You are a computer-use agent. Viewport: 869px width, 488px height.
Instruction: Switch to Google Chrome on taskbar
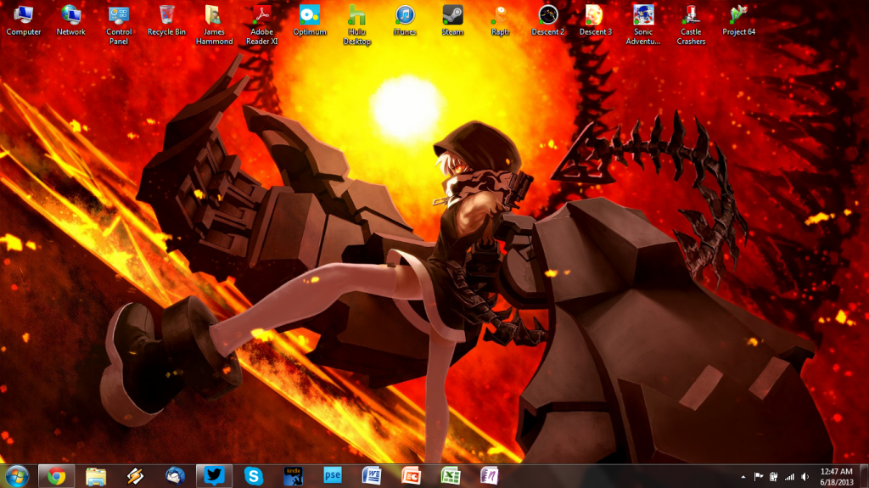(x=56, y=476)
